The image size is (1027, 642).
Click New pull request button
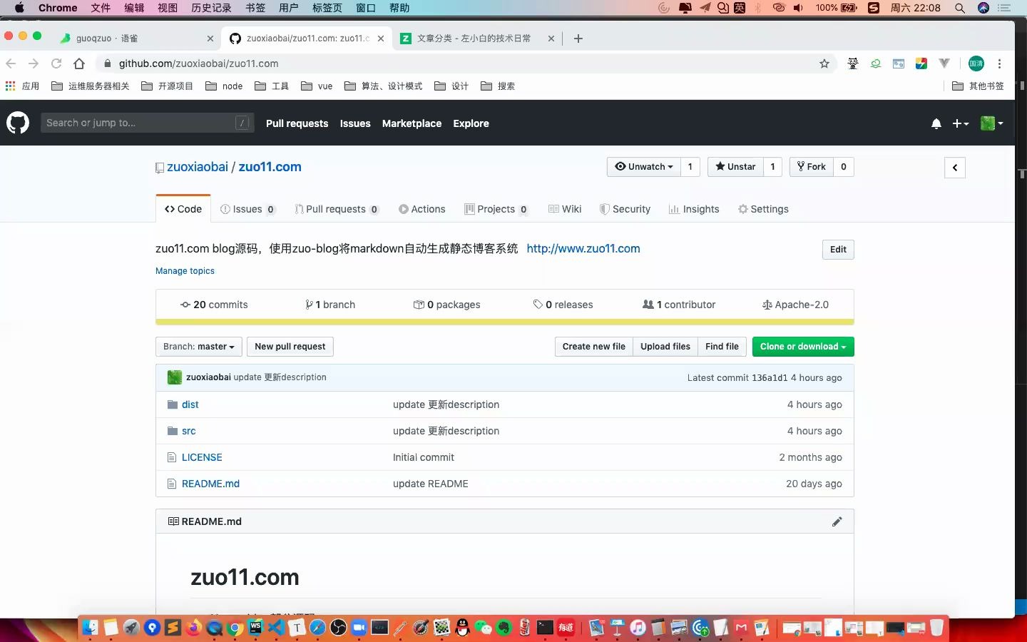coord(290,347)
